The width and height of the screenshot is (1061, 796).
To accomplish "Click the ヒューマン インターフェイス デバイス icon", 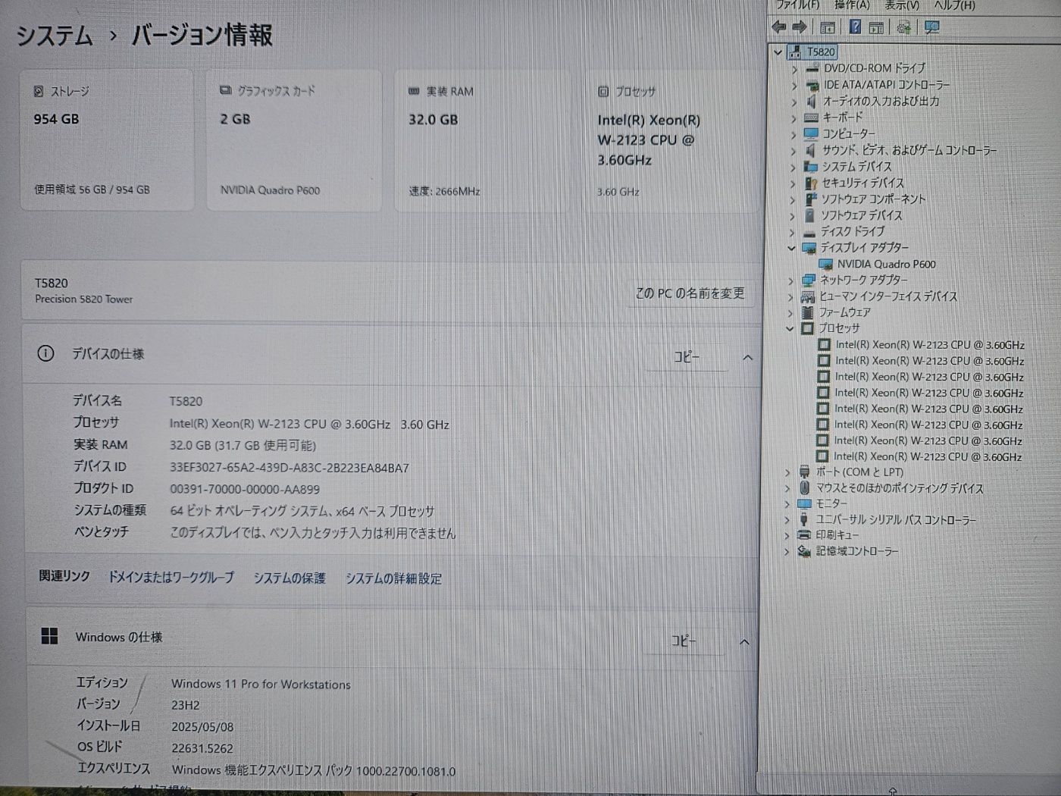I will click(808, 296).
